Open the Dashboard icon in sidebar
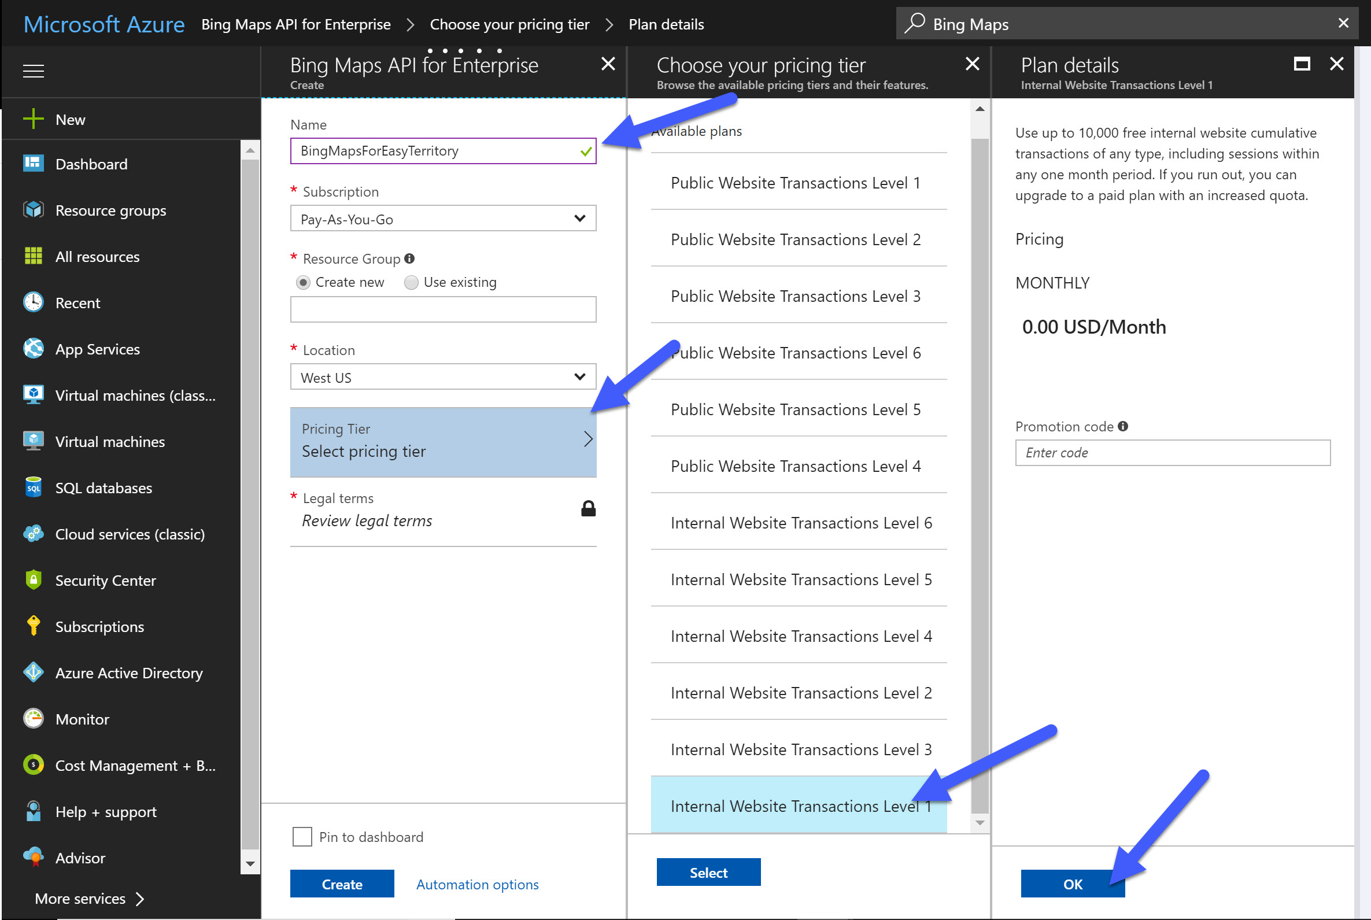 tap(34, 164)
